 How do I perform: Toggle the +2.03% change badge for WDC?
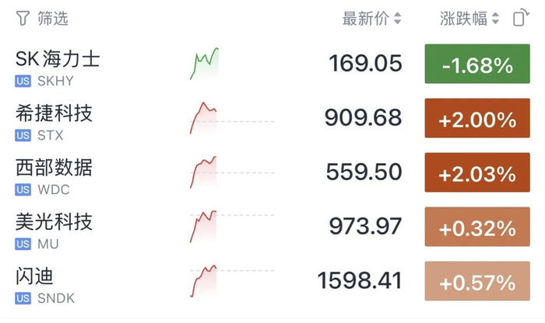pos(477,172)
